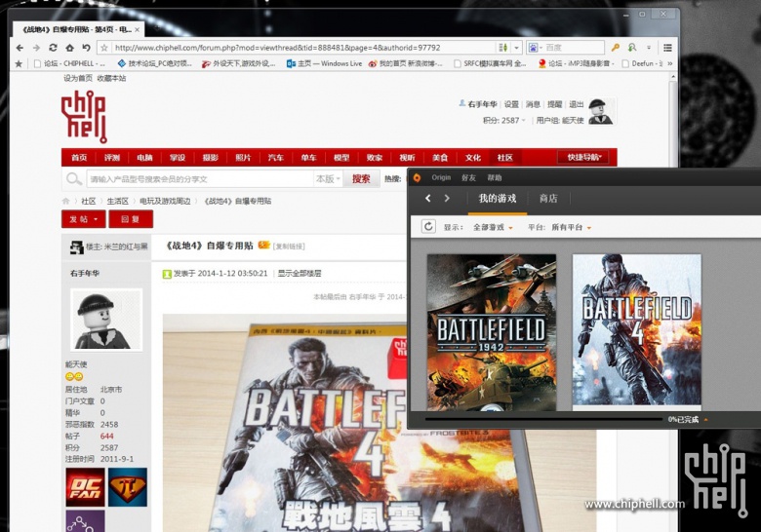The width and height of the screenshot is (761, 532).
Task: Select the Battlefield 4 game tile in Origin
Action: pos(637,329)
